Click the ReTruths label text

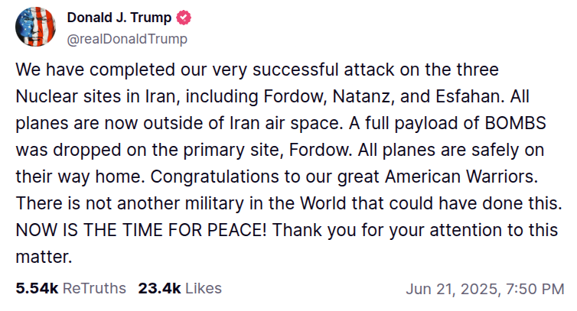94,288
